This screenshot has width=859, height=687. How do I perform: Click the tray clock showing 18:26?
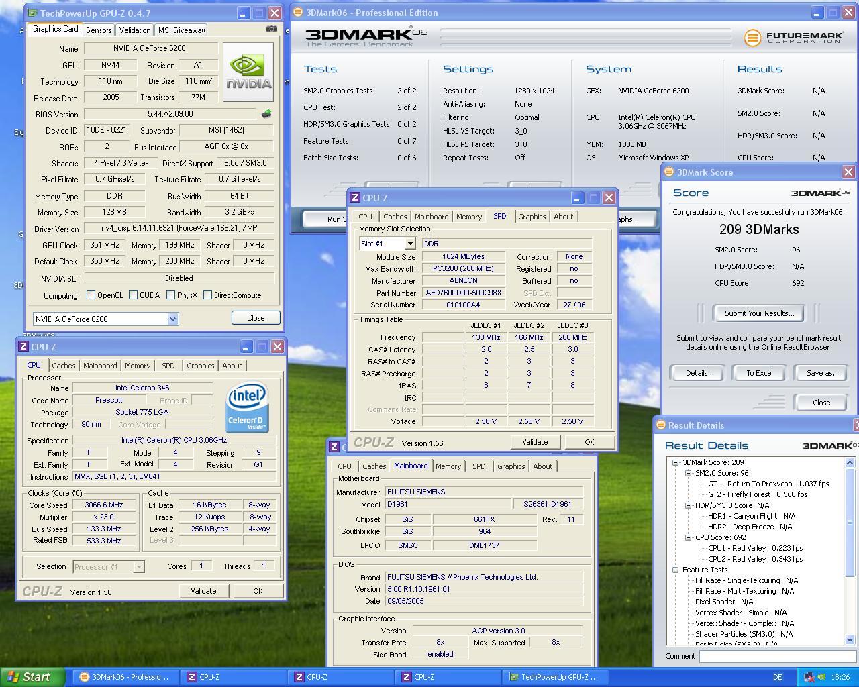pyautogui.click(x=840, y=677)
